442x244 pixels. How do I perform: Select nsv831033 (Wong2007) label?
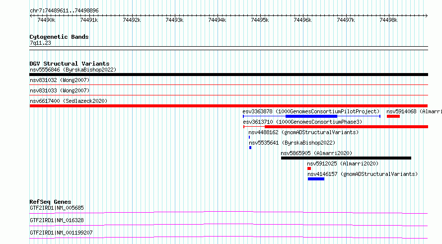coord(60,90)
